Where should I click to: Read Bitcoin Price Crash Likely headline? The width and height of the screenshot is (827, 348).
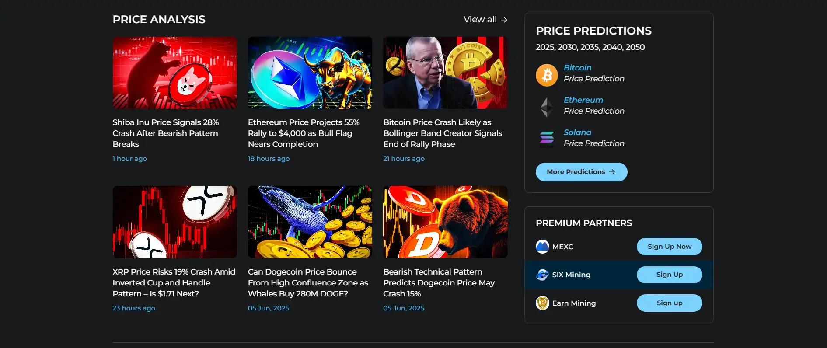[x=443, y=133]
